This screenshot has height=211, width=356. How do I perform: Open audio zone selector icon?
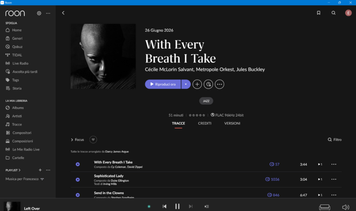coord(325,207)
